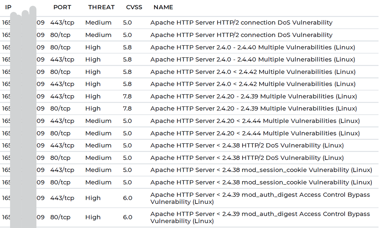Click High threat in 443/tcp 2.4.0 < 2.4.42 row
Viewport: 384px width, 228px height.
pos(93,84)
